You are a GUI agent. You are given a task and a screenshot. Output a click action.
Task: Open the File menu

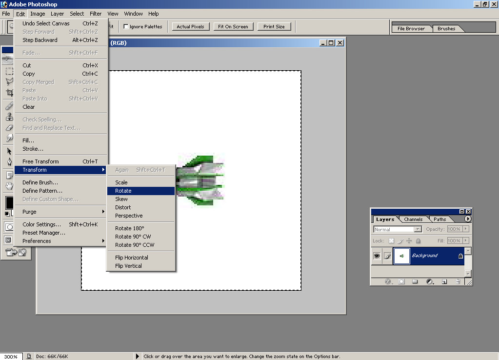pos(6,14)
